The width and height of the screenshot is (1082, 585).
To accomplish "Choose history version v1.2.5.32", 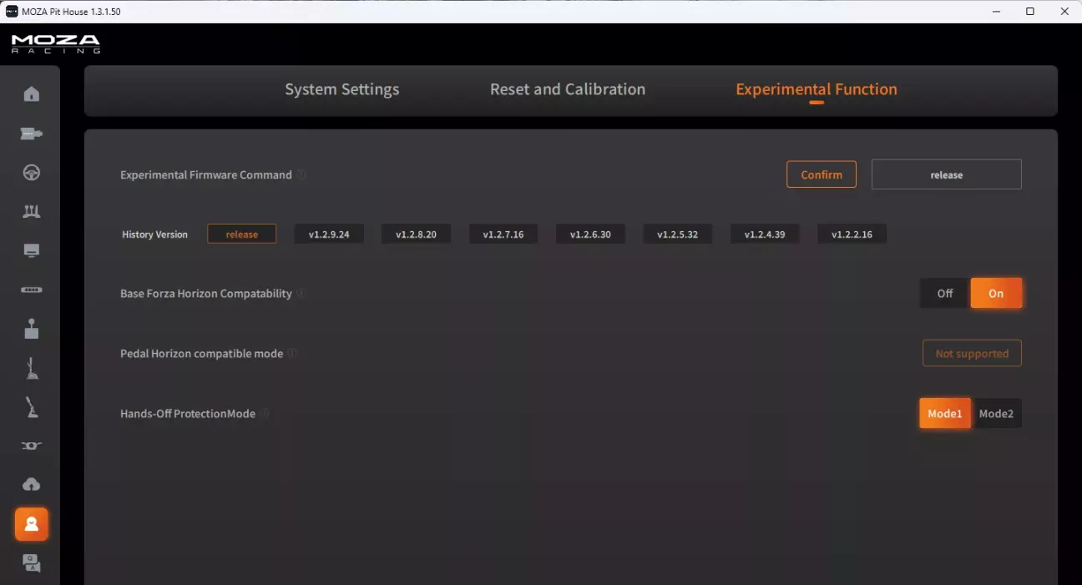I will (677, 235).
